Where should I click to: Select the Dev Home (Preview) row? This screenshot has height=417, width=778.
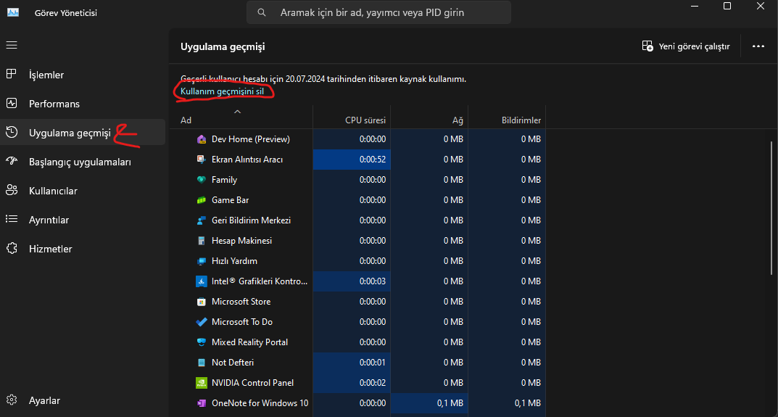357,139
